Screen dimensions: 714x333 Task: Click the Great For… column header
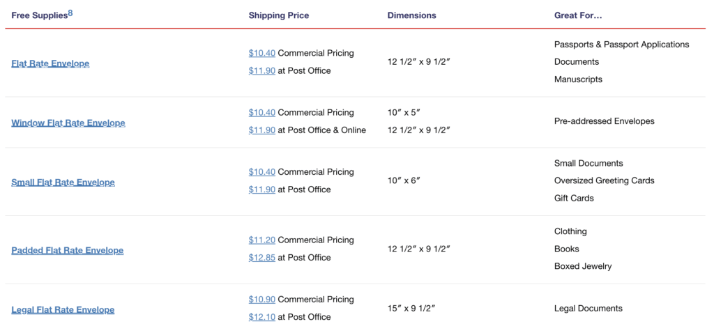pos(578,15)
